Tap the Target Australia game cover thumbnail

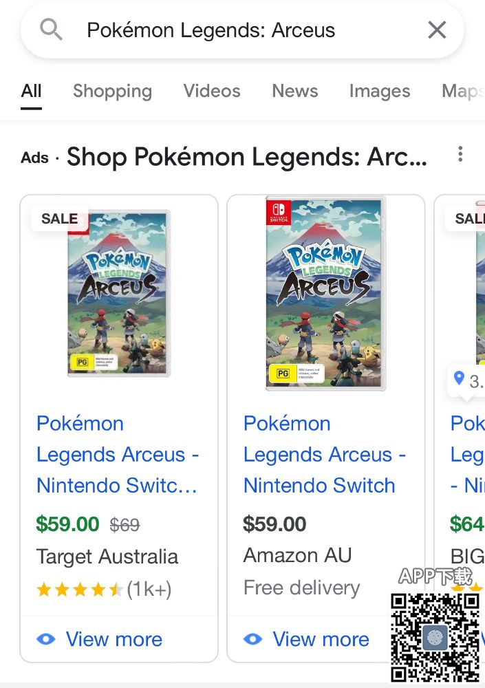(x=118, y=294)
